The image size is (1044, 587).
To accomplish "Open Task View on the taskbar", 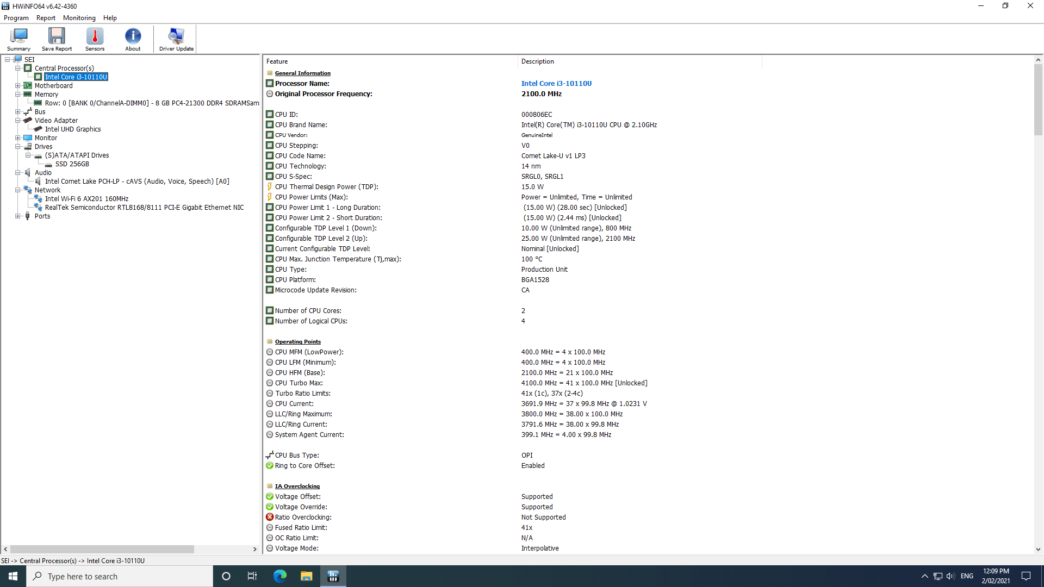I will tap(252, 576).
